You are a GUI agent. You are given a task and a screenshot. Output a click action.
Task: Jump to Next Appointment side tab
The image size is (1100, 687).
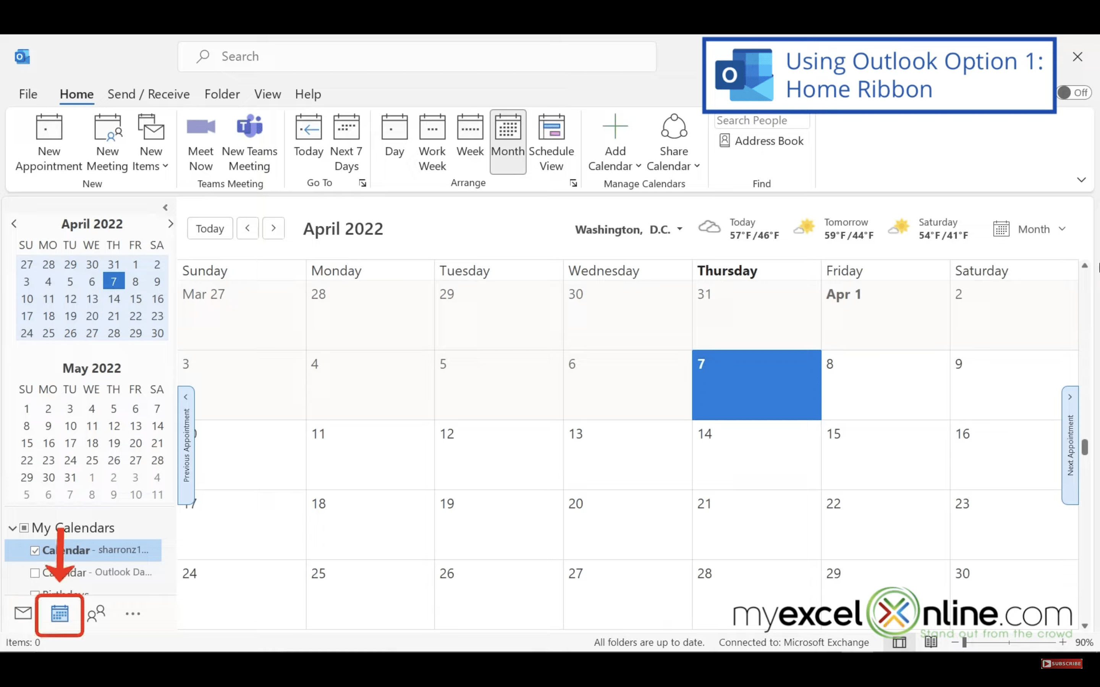pos(1070,445)
